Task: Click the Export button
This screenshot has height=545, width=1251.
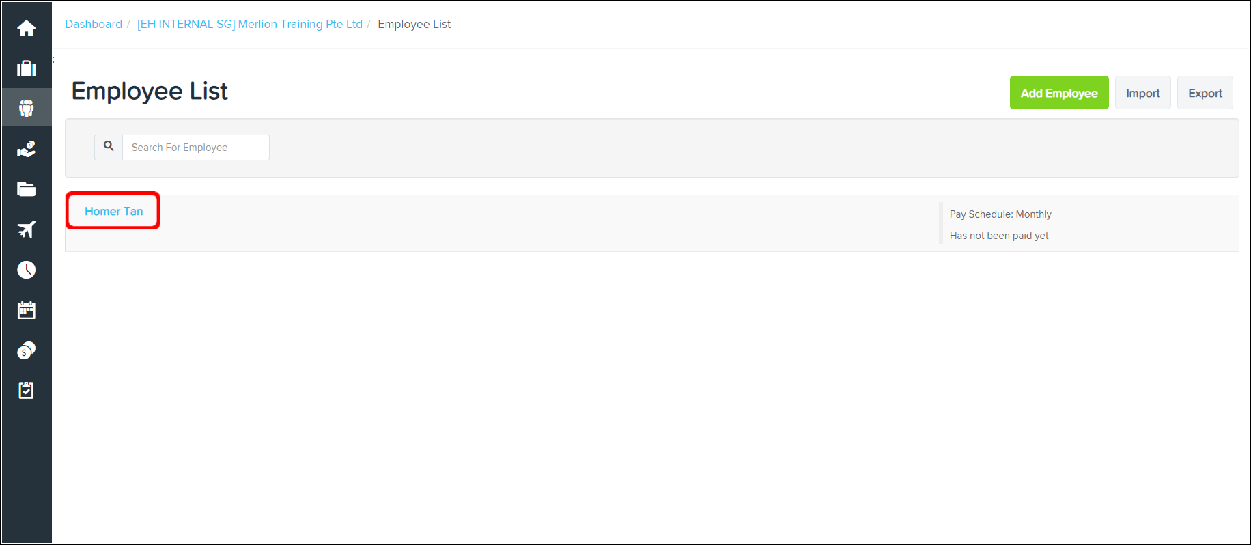Action: click(x=1205, y=93)
